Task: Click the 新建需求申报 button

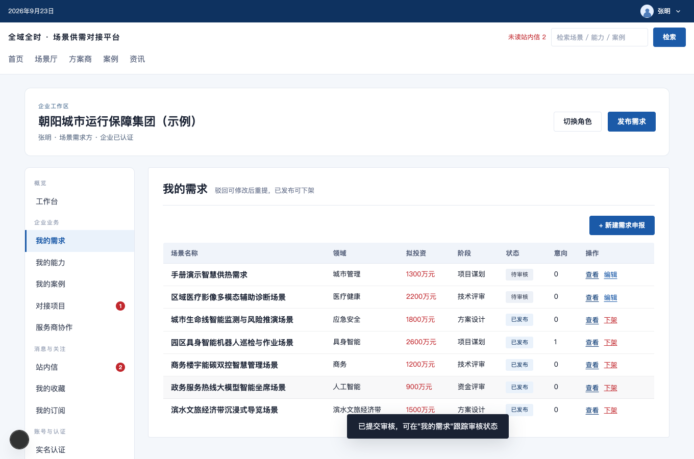Action: pos(622,225)
